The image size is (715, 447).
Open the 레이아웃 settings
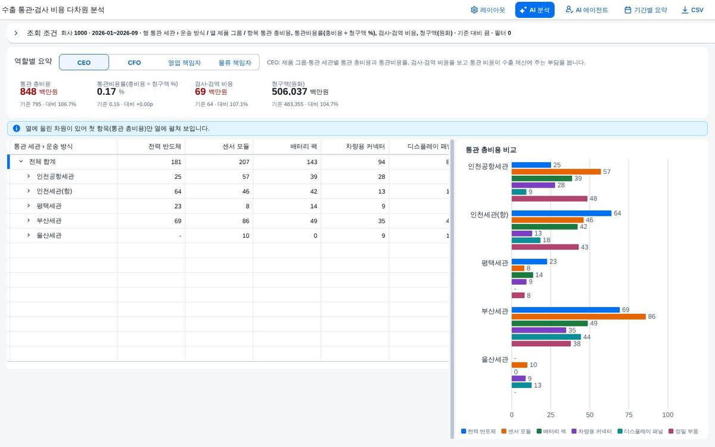(x=487, y=10)
